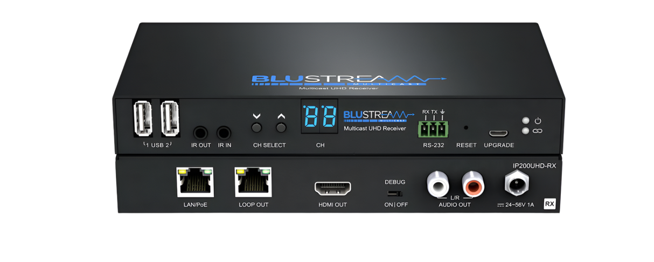This screenshot has height=262, width=654.
Task: Click the "CH SELECT" label
Action: click(x=269, y=146)
